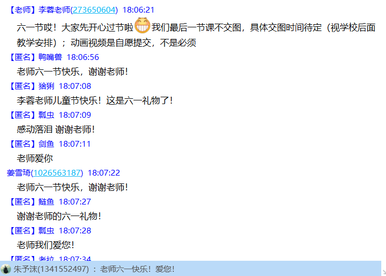Viewport: 386px width, 276px height.
Task: Open QQ number link 1026563187
Action: 57,173
